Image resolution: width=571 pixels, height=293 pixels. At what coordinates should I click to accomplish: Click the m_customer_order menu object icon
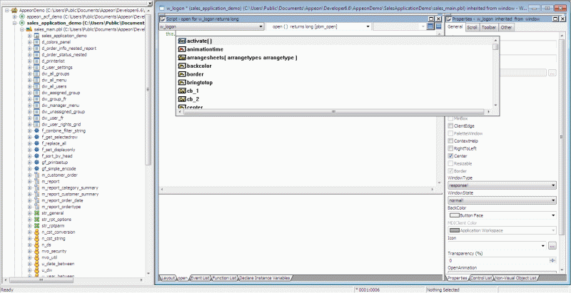tap(36, 175)
